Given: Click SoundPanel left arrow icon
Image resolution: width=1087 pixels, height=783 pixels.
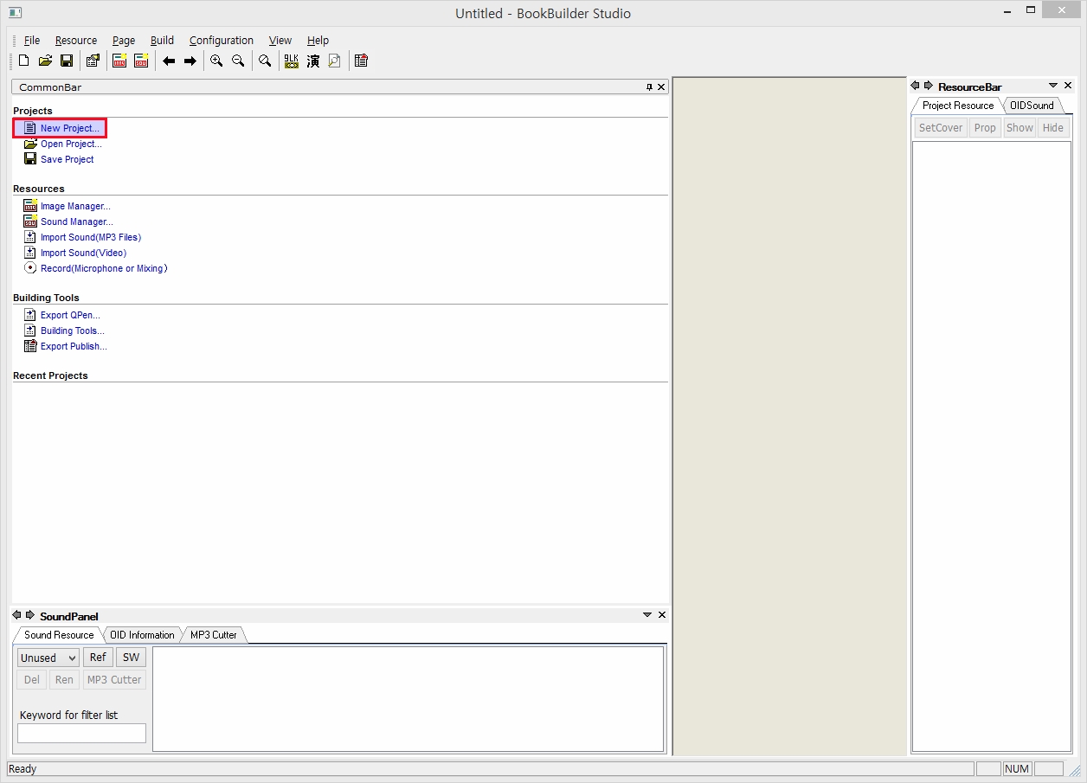Looking at the screenshot, I should [16, 615].
